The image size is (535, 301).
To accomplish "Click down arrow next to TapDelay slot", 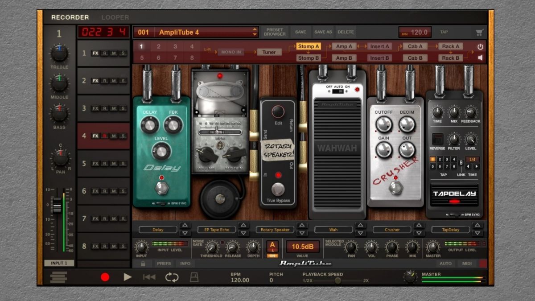I will pyautogui.click(x=478, y=233).
